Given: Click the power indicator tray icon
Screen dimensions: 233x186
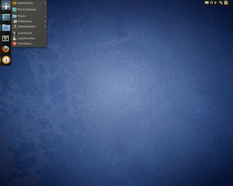Looking at the screenshot, I should tap(212, 2).
